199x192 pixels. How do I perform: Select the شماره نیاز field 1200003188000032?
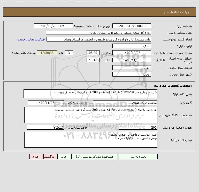click(132, 26)
